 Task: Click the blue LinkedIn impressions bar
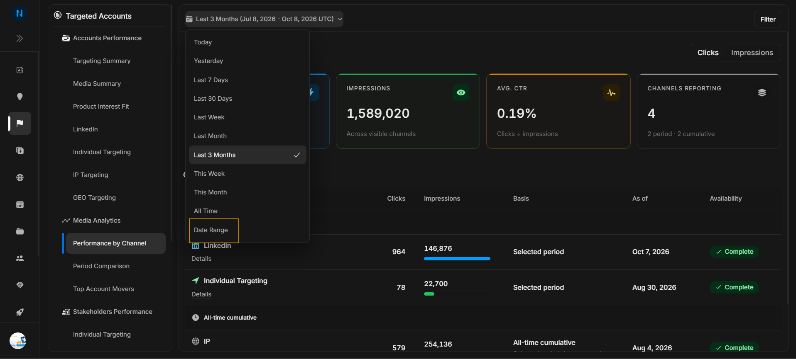[457, 259]
